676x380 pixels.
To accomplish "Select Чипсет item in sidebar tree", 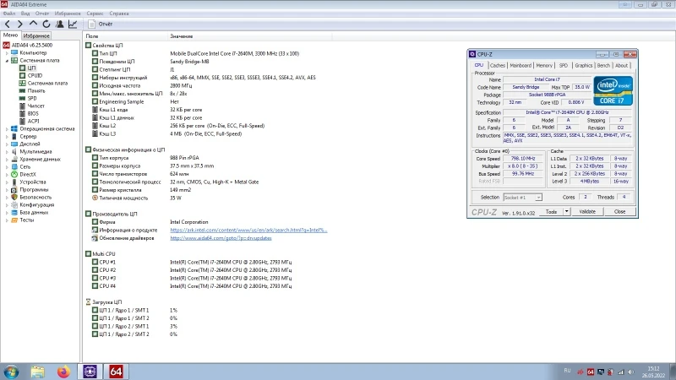I will click(35, 106).
